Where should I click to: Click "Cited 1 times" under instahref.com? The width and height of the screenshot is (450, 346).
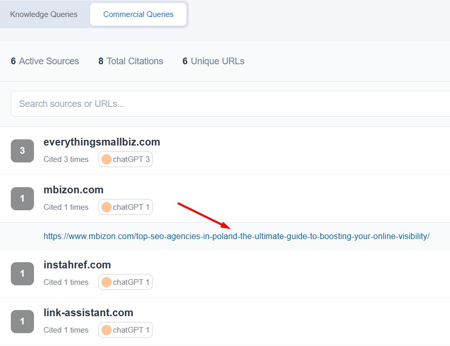click(66, 282)
